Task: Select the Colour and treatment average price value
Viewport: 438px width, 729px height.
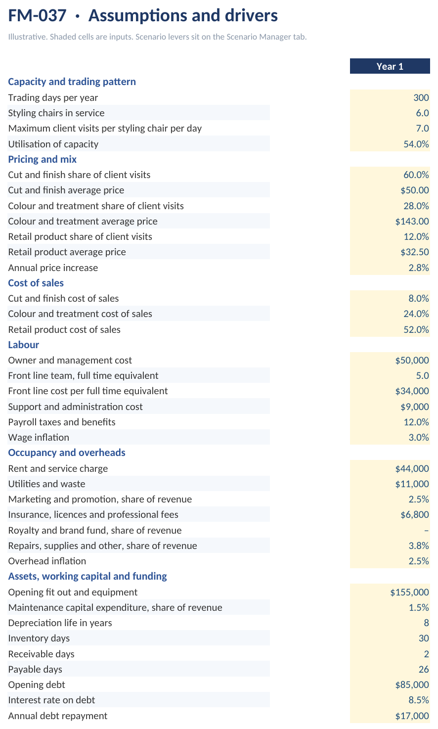Action: pyautogui.click(x=390, y=221)
